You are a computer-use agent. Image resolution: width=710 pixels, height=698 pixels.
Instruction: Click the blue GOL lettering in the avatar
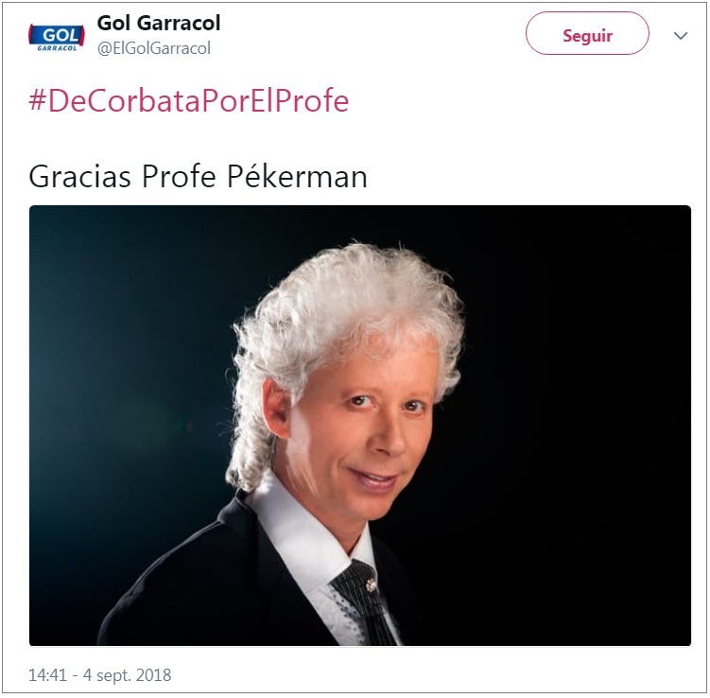(61, 35)
